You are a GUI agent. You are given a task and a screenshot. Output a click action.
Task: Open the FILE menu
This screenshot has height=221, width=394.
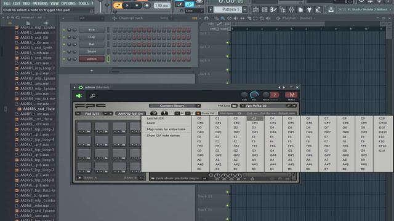click(7, 3)
